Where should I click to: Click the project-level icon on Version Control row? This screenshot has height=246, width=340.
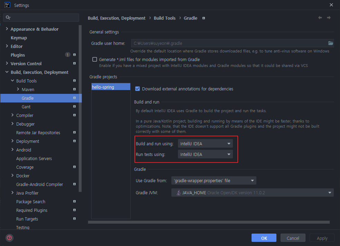point(74,63)
